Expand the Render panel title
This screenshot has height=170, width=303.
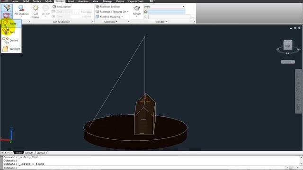161,22
